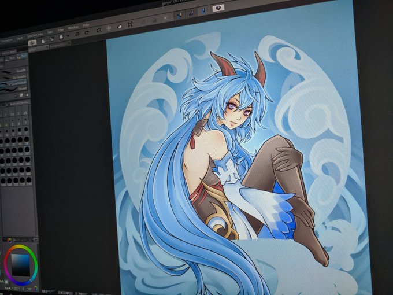393x295 pixels.
Task: Click the question mark help icon
Action: click(x=218, y=8)
